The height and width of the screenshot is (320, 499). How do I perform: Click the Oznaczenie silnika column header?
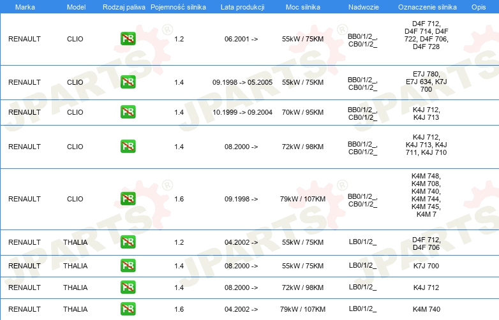[428, 7]
